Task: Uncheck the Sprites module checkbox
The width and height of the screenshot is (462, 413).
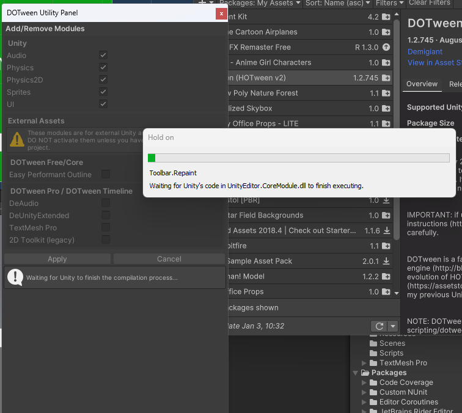Action: coord(103,92)
